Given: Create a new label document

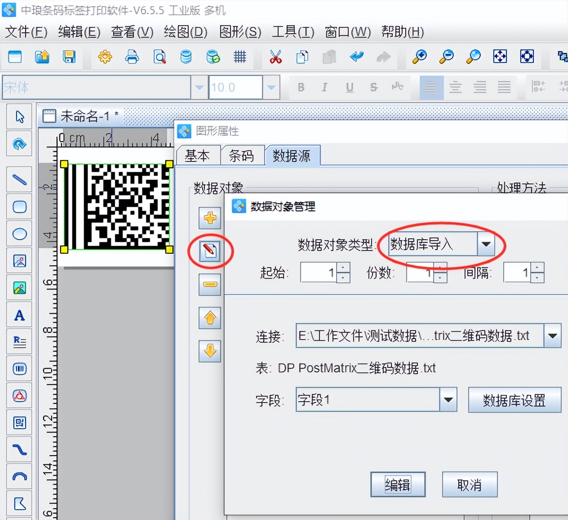Looking at the screenshot, I should click(x=15, y=57).
